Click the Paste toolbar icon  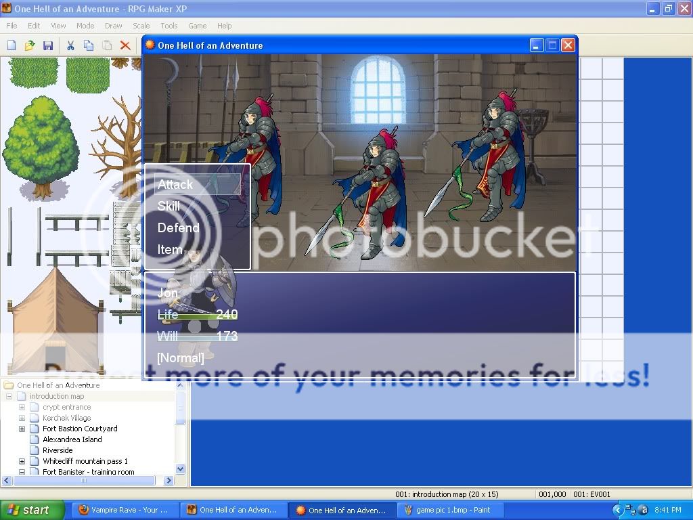click(107, 45)
